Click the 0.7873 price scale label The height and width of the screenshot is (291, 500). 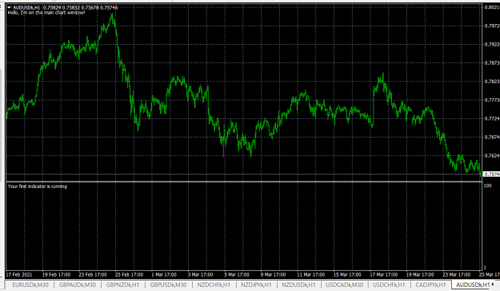pos(492,63)
